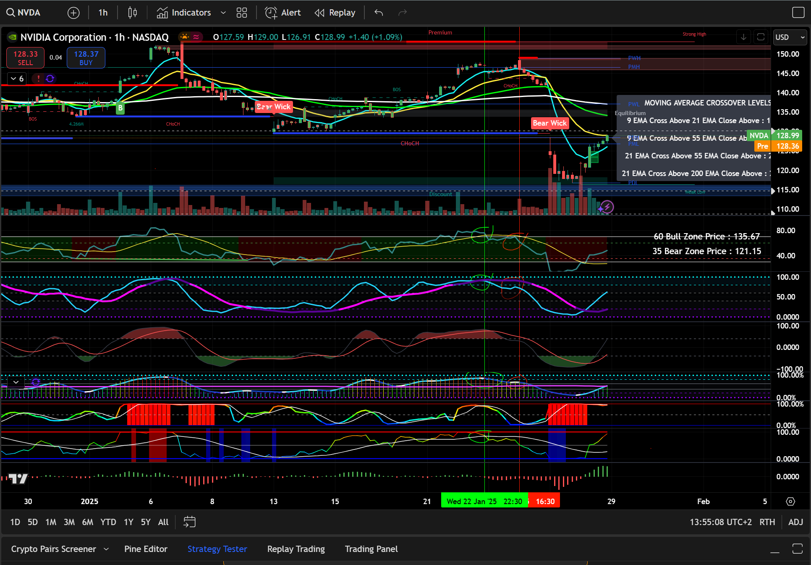The width and height of the screenshot is (811, 565).
Task: Open the Indicators dialog
Action: tap(184, 13)
